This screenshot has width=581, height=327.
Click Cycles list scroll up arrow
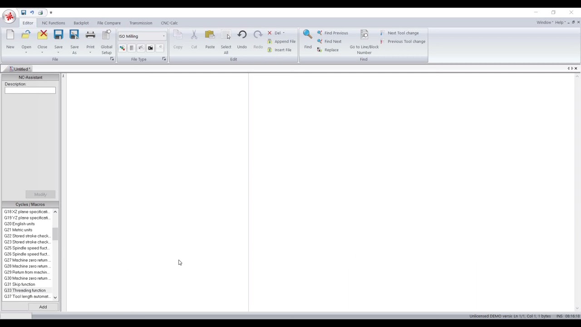coord(55,212)
